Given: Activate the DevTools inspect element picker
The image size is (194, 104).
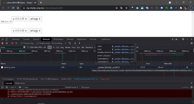Looking at the screenshot, I should (3, 39).
